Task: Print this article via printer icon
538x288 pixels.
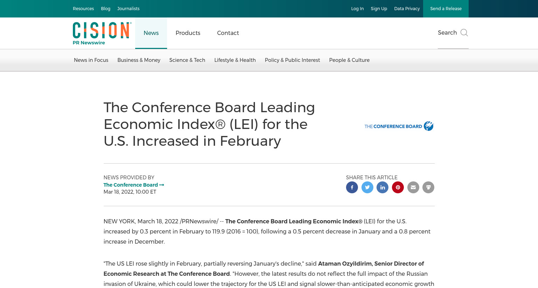Action: [428, 187]
